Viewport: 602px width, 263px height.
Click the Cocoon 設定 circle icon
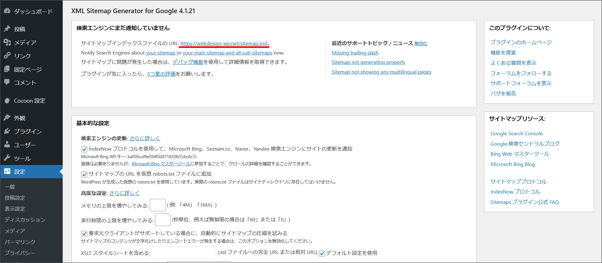pyautogui.click(x=7, y=101)
